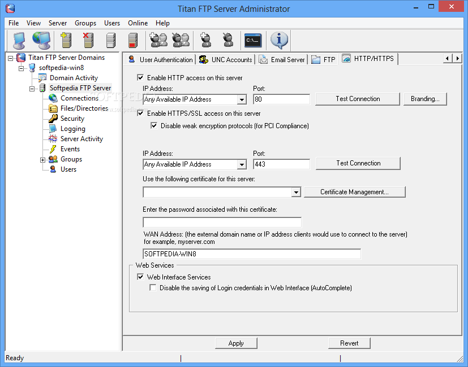Switch to the FTP tab
468x367 pixels.
pos(323,60)
